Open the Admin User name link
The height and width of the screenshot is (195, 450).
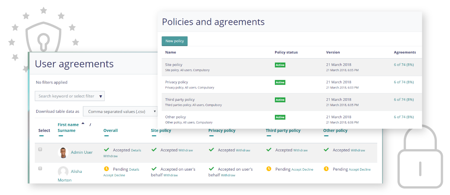82,152
